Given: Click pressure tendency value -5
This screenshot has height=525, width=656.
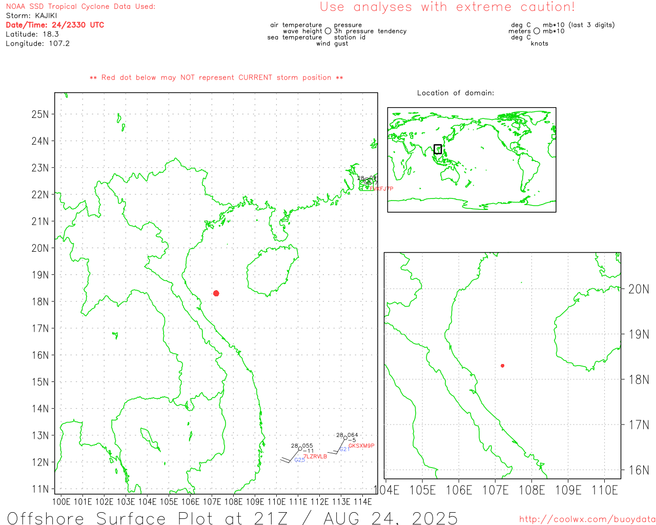Looking at the screenshot, I should click(x=352, y=440).
